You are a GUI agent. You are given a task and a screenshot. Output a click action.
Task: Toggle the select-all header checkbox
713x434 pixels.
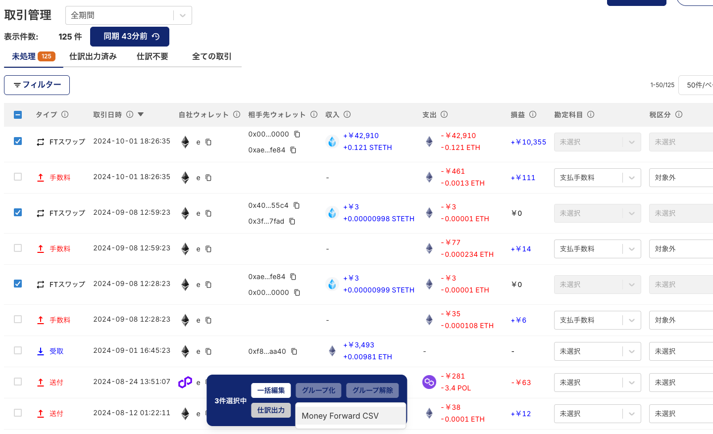click(18, 115)
